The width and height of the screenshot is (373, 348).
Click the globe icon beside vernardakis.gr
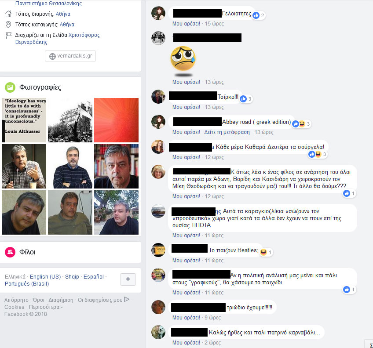[52, 56]
